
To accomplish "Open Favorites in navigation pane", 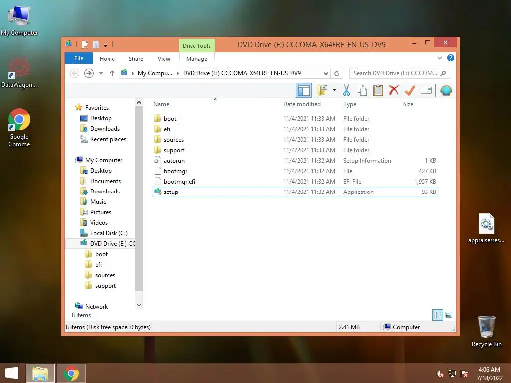I will pyautogui.click(x=97, y=108).
